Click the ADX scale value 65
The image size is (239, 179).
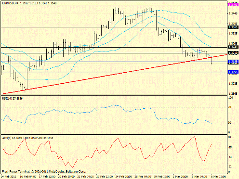pyautogui.click(x=230, y=147)
